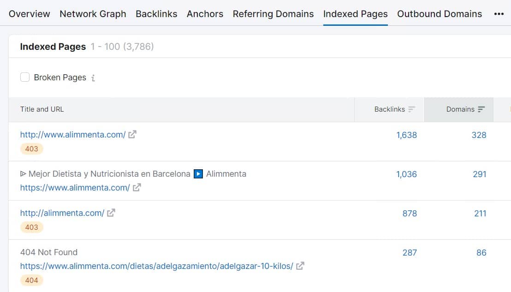Click the video play icon in Alimmenta title
Screen dimensions: 511x292
click(x=198, y=174)
